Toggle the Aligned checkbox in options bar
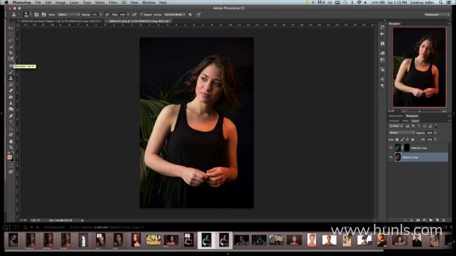Viewport: 456px width, 256px height. [x=142, y=15]
